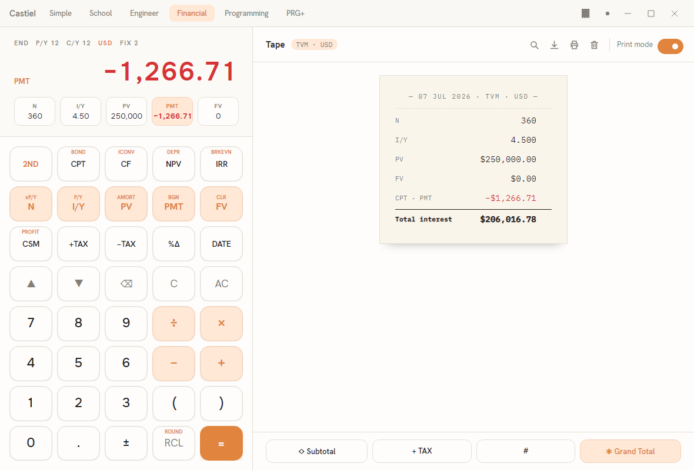694x470 pixels.
Task: Click the RCL recall key
Action: pos(174,443)
